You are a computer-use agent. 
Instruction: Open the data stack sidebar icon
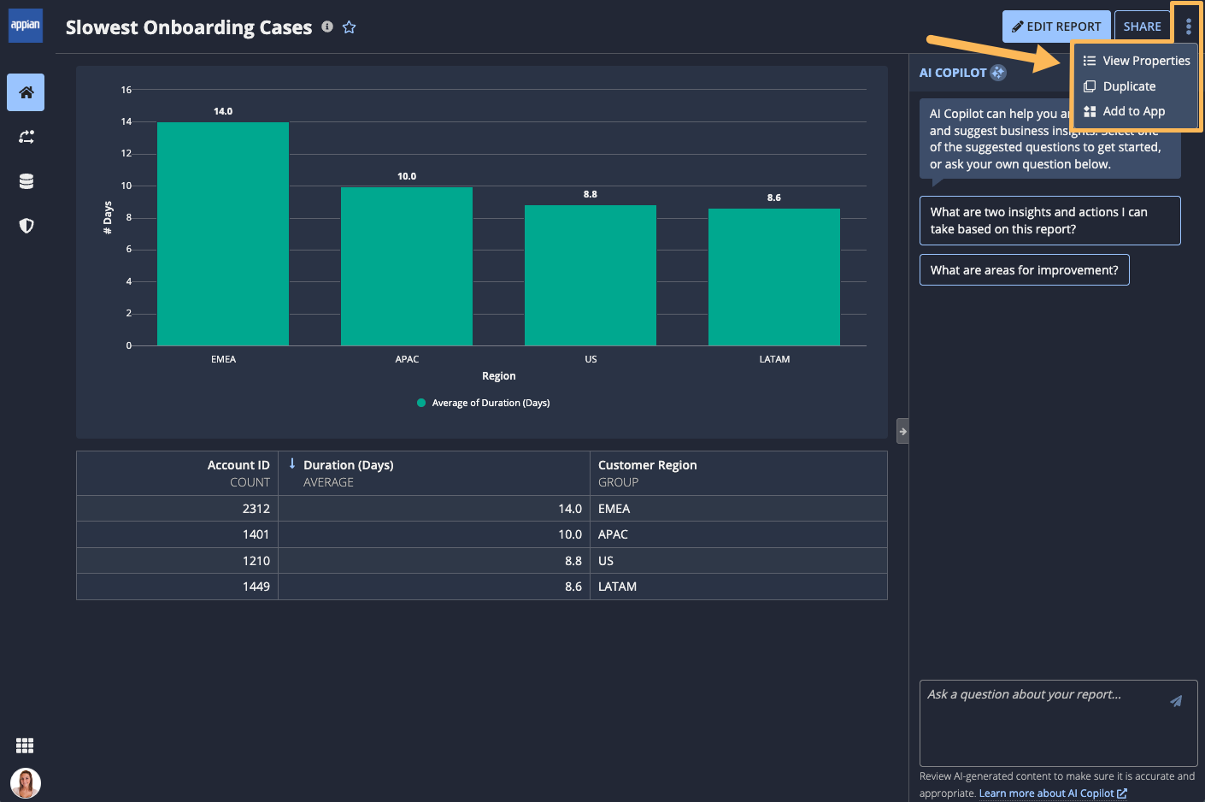[26, 181]
